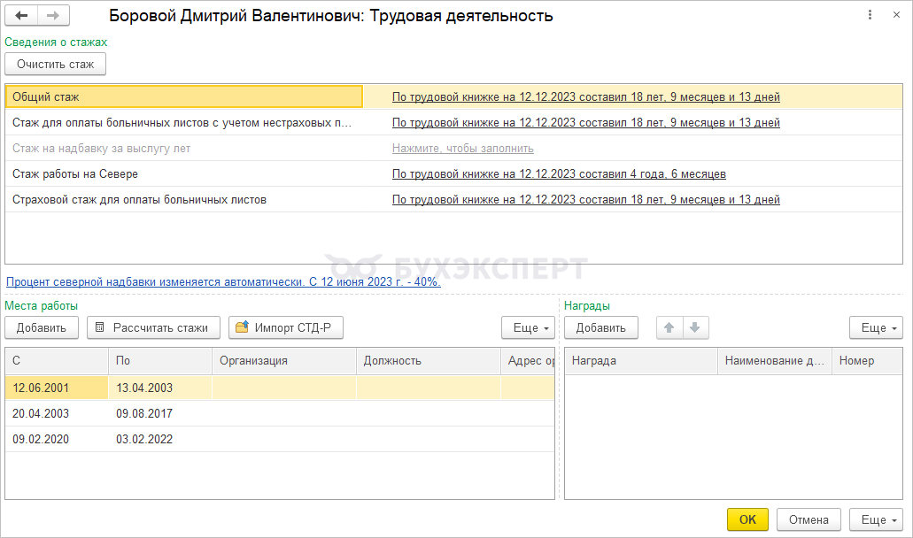913x538 pixels.
Task: Click the Наименование д… column header
Action: [x=775, y=361]
